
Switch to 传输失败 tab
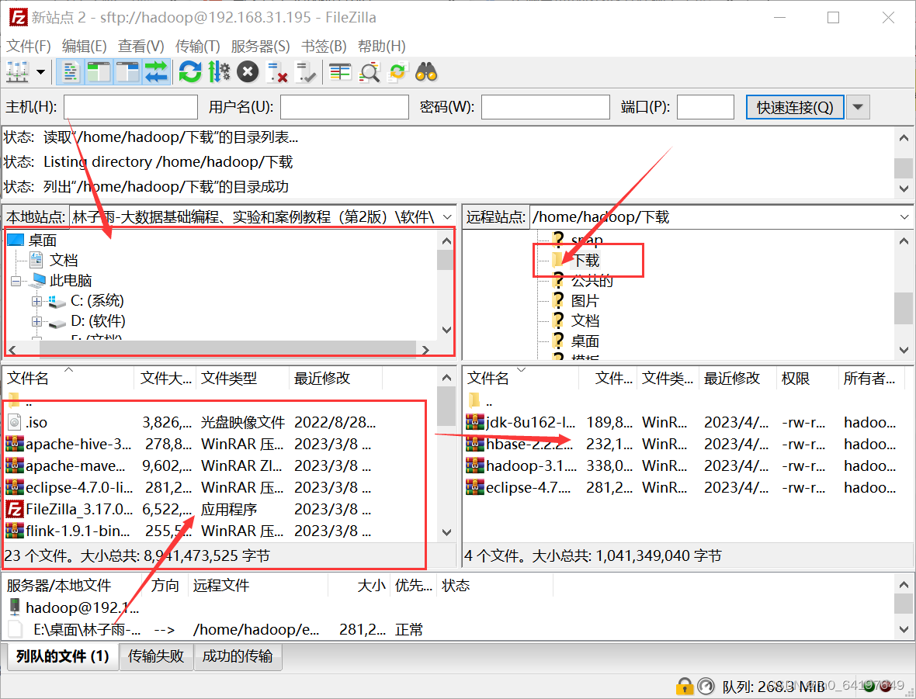tap(156, 656)
